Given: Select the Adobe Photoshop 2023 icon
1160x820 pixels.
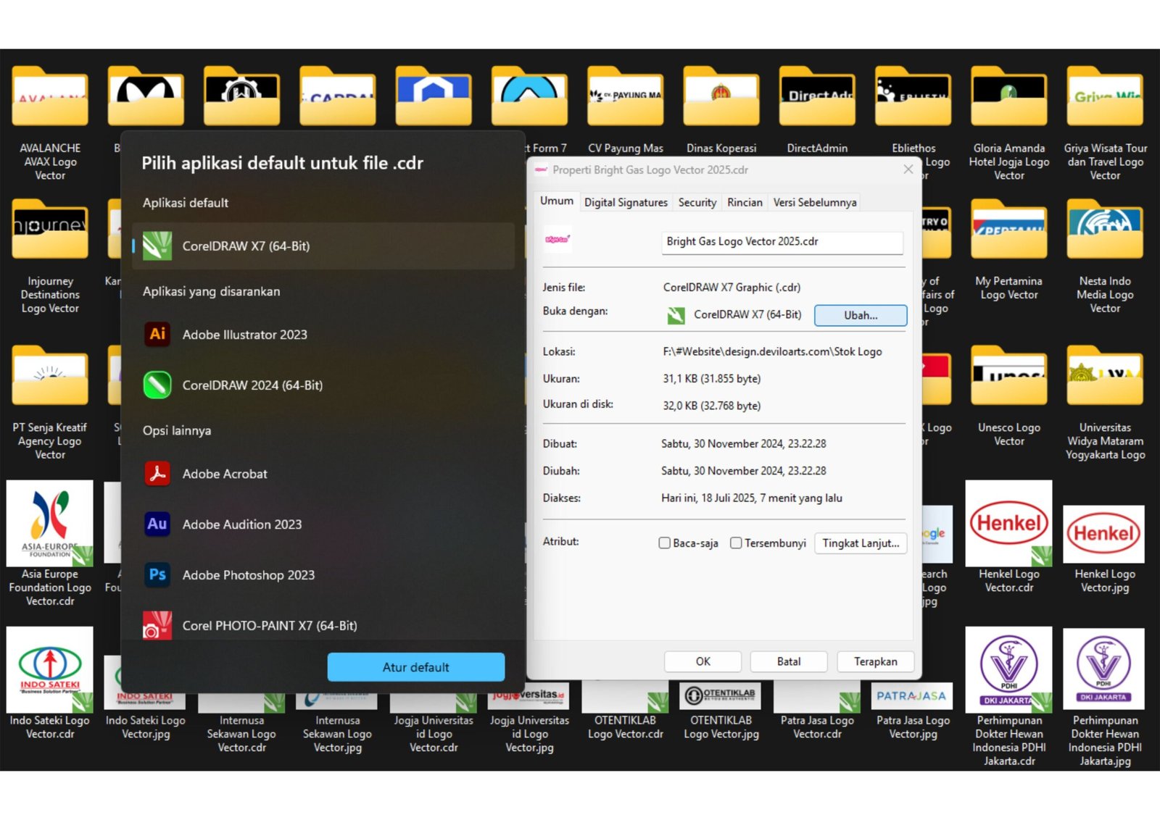Looking at the screenshot, I should 157,575.
